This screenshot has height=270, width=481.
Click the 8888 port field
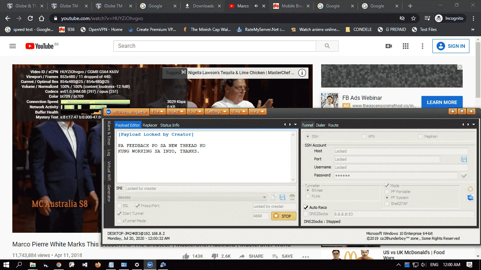(x=261, y=216)
